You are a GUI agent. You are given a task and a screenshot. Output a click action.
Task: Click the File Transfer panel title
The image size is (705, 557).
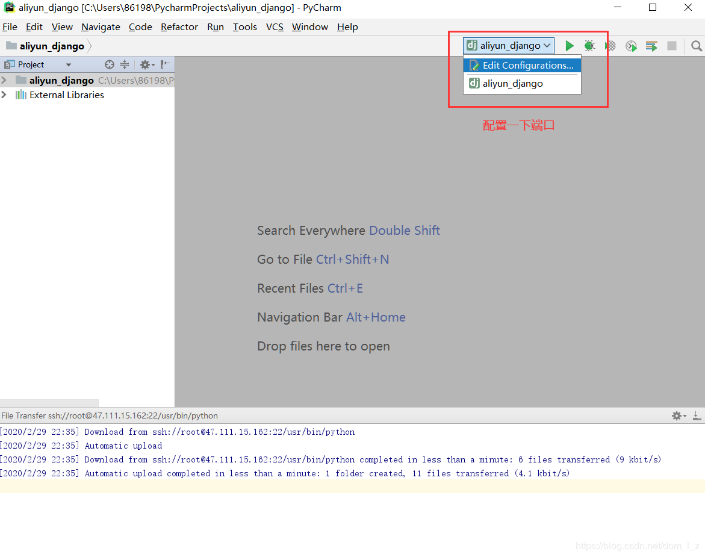pyautogui.click(x=109, y=416)
